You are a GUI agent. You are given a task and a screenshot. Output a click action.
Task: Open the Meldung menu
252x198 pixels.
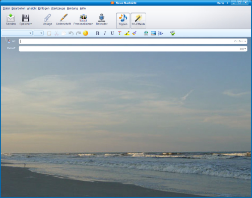72,9
